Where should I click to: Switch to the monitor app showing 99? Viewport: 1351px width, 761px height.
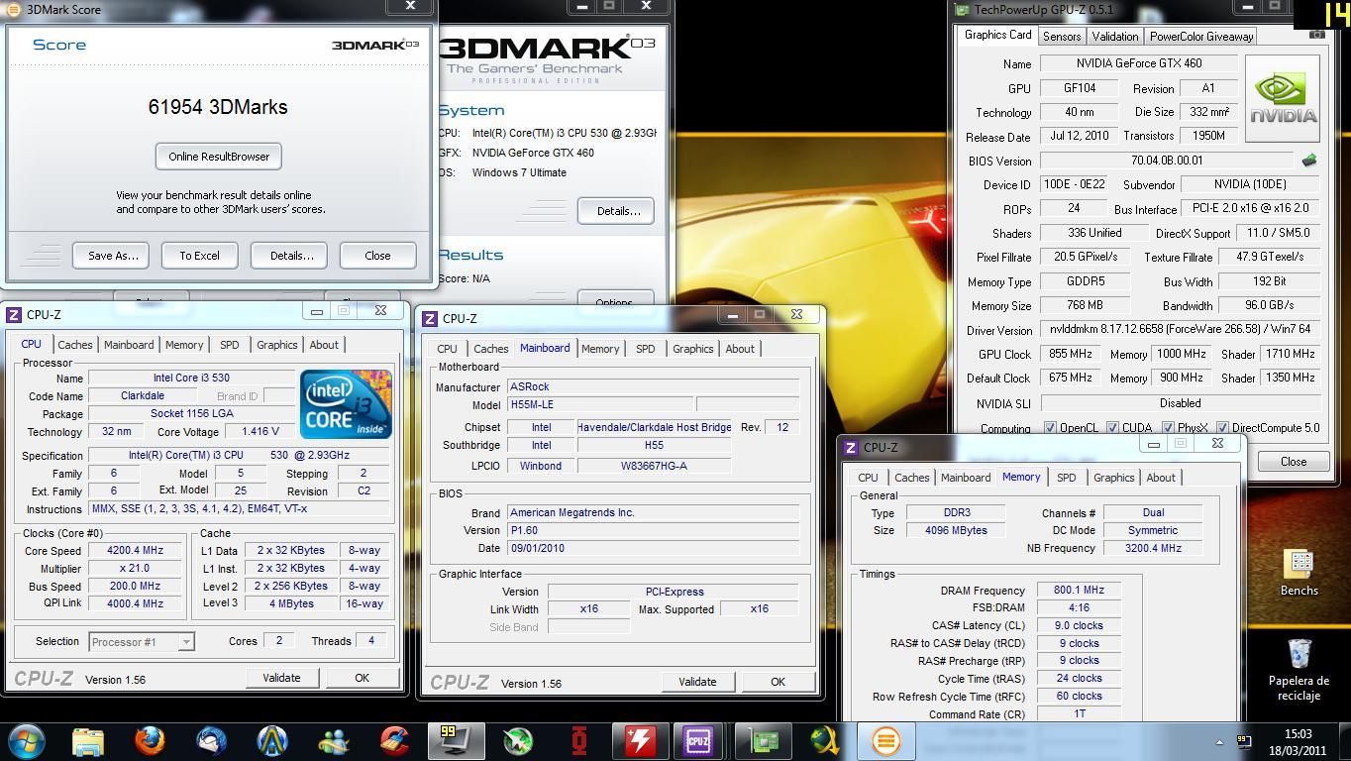tap(457, 740)
